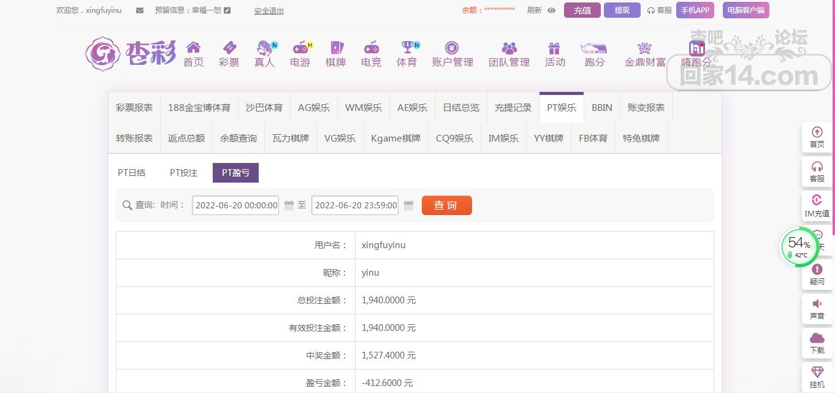Image resolution: width=835 pixels, height=394 pixels.
Task: Toggle sound (声音) in right sidebar
Action: tap(817, 309)
